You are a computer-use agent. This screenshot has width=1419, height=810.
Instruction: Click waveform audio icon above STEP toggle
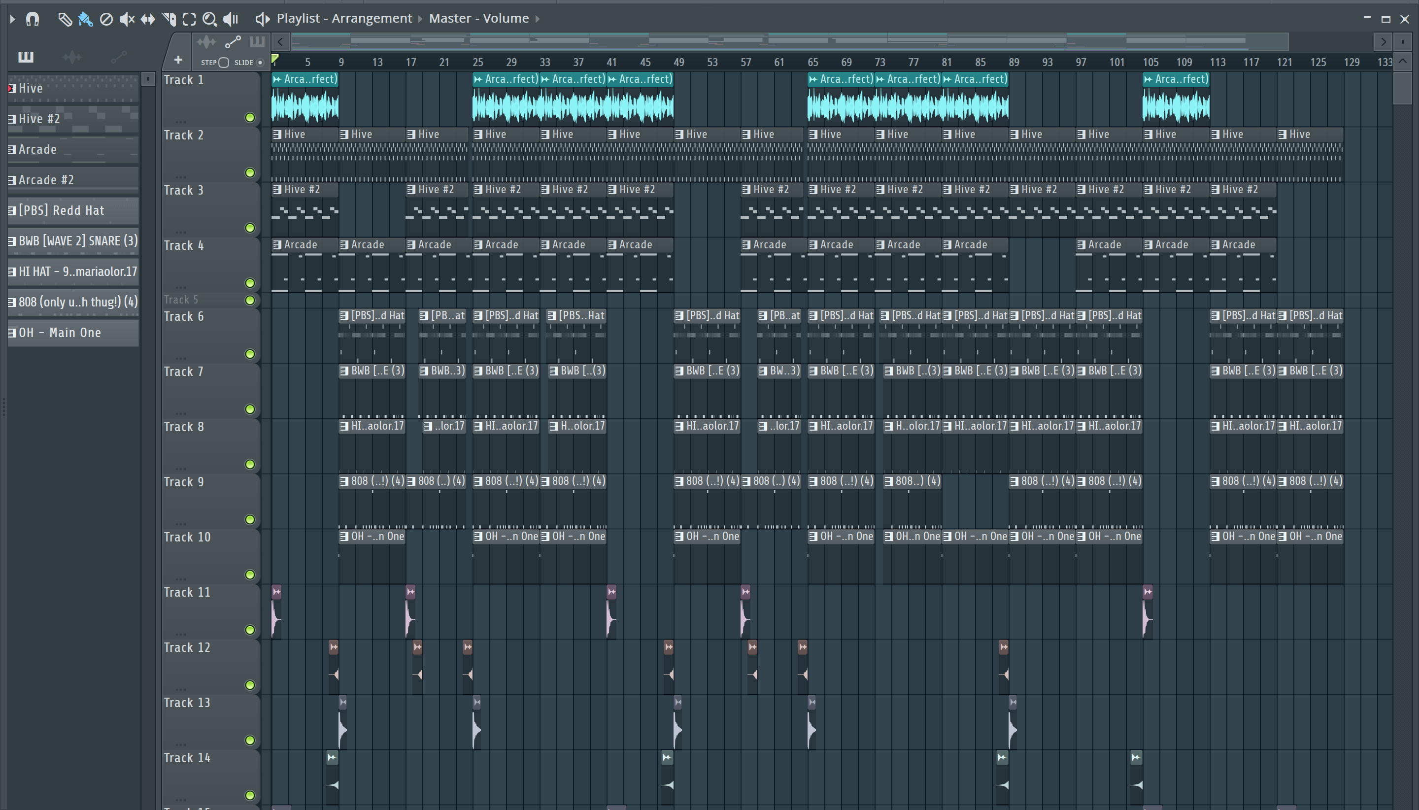[x=206, y=42]
